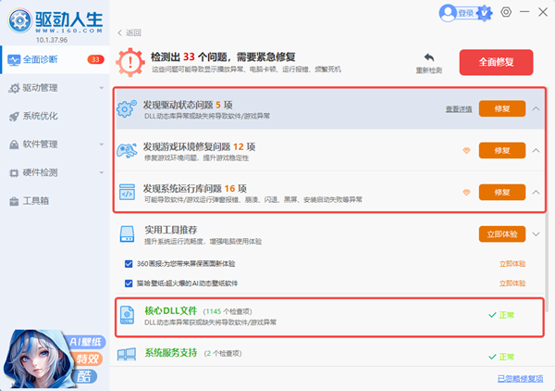Click the VIP diamond icon beside 游戏环境 修复

467,151
